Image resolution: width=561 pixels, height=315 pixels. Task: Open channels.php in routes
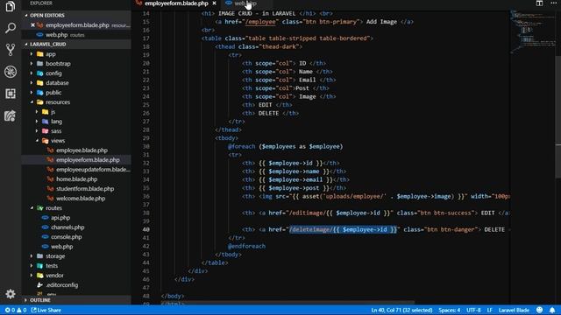(67, 227)
